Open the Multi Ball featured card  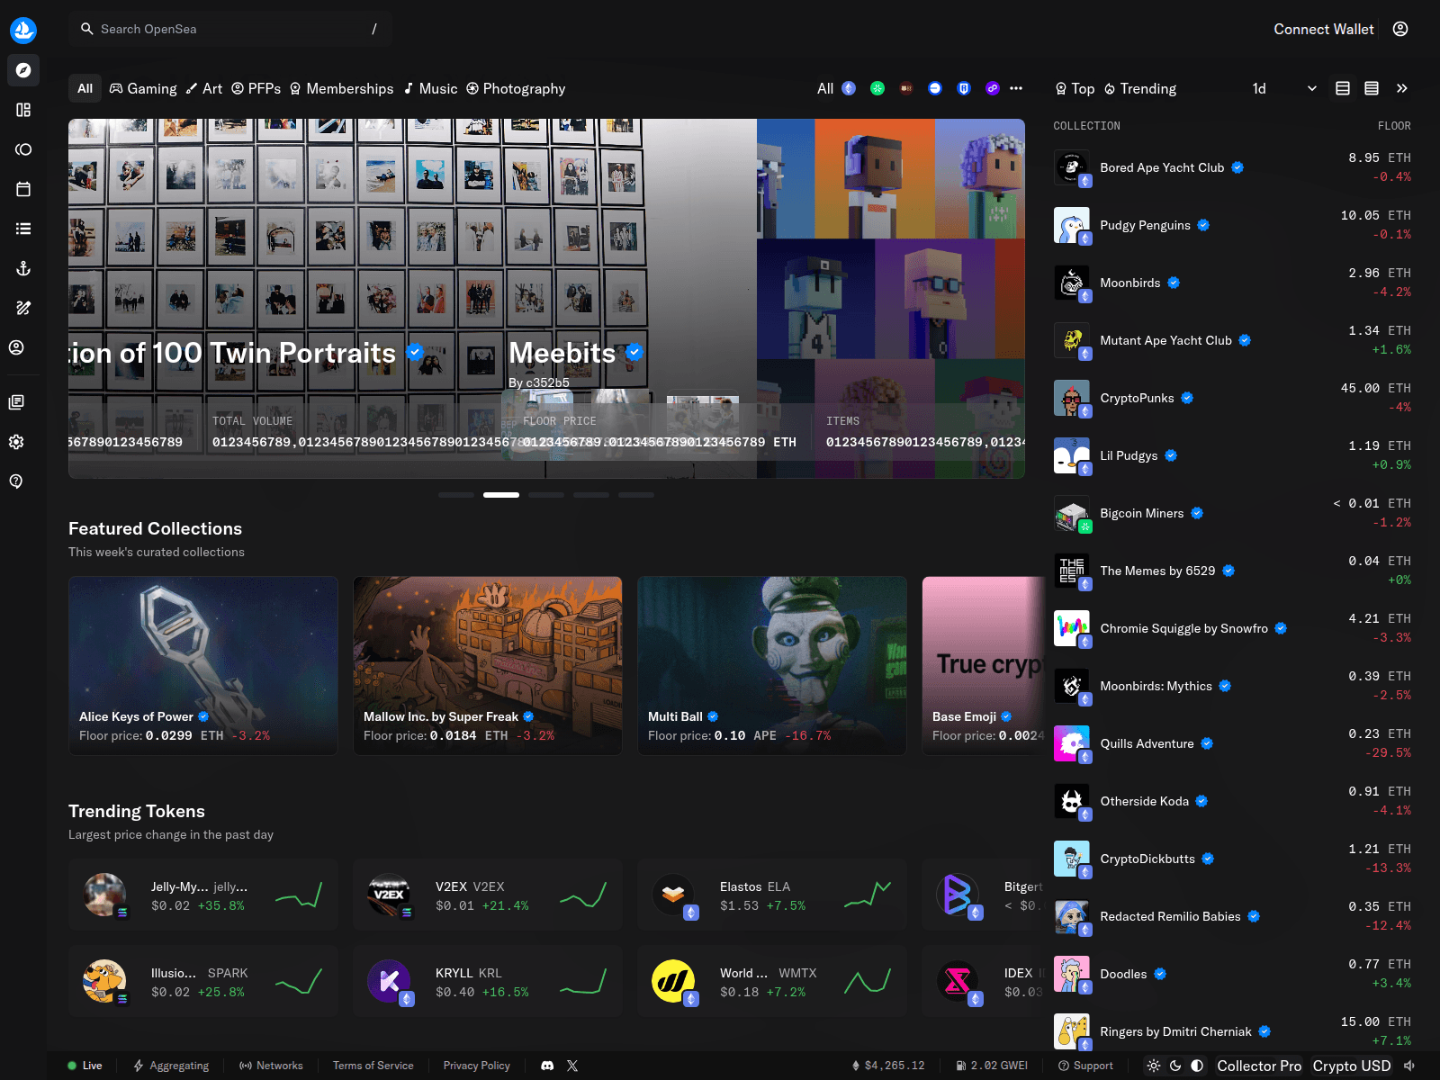click(x=772, y=666)
